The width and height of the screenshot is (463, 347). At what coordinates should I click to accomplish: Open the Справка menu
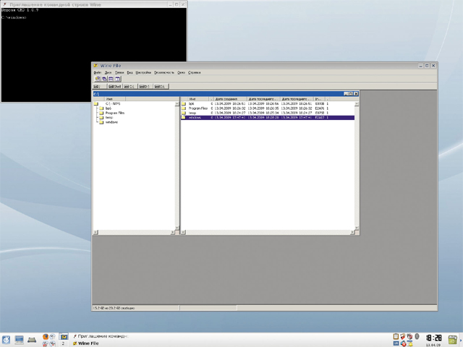tap(195, 72)
